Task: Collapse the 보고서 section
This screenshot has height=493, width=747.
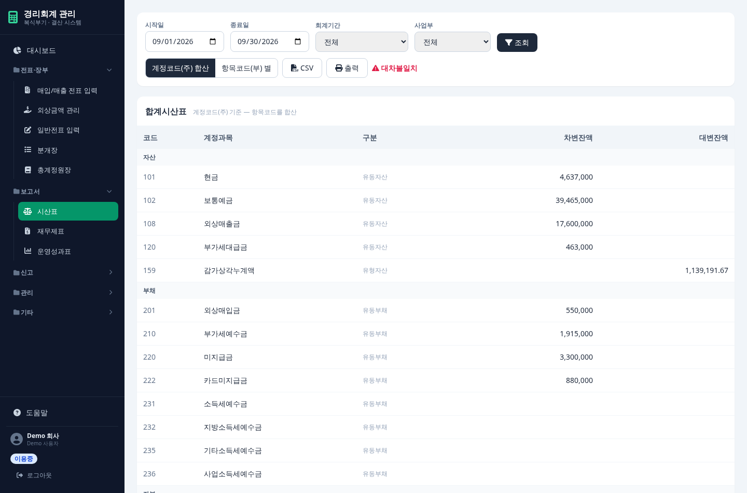Action: [x=62, y=191]
